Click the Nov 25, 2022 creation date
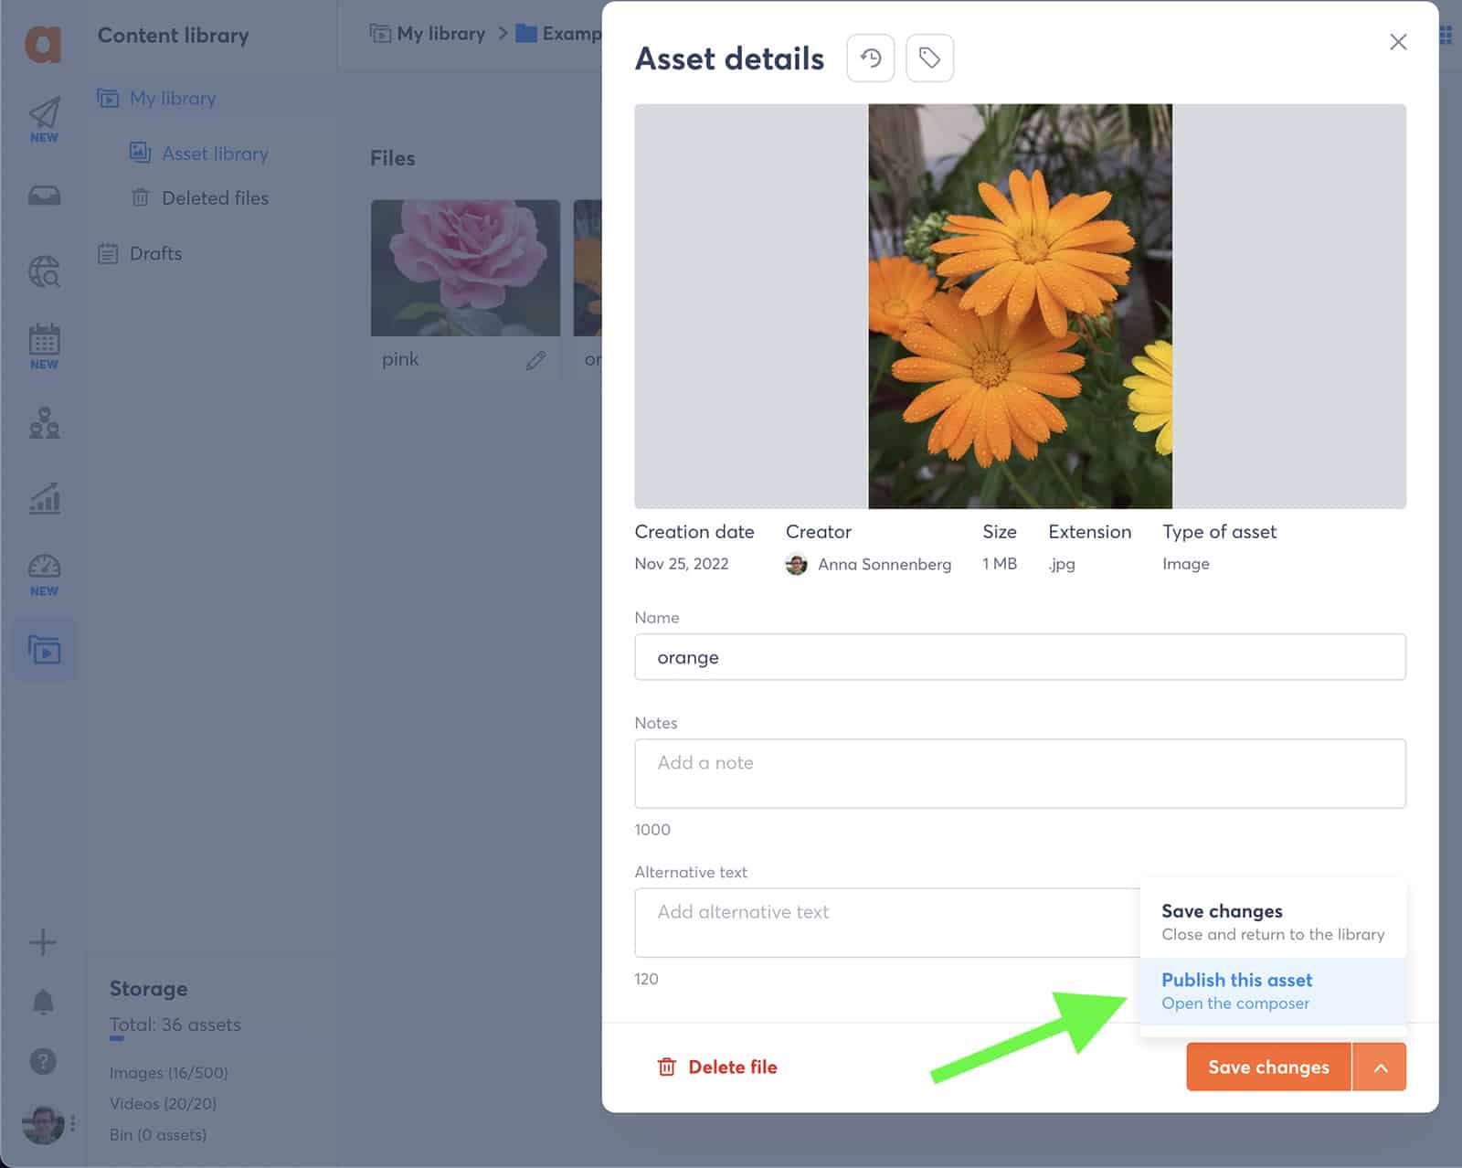The width and height of the screenshot is (1462, 1168). point(681,564)
